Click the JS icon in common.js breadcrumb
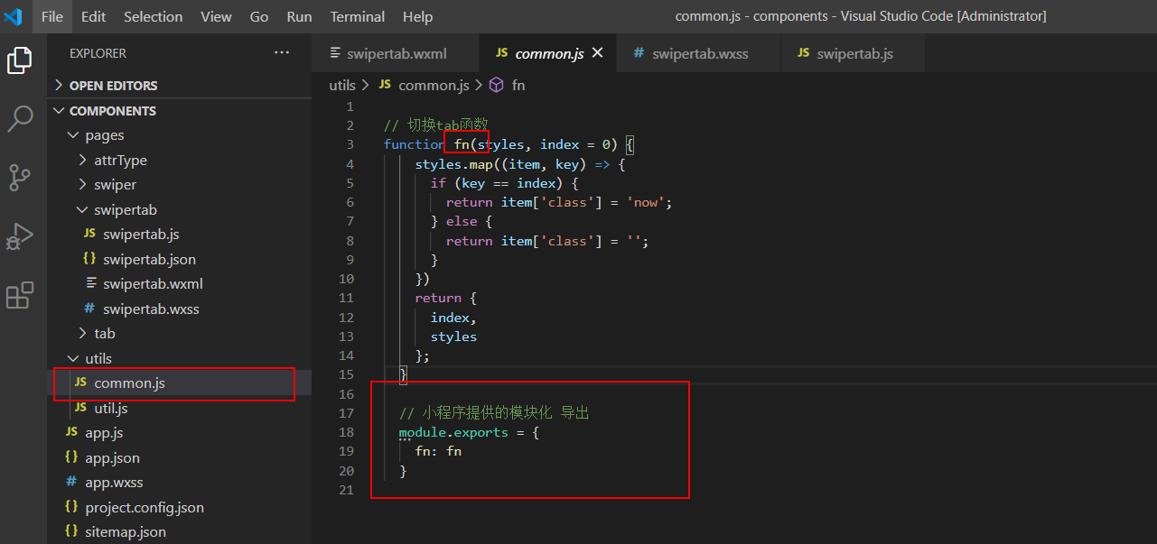 click(x=385, y=85)
